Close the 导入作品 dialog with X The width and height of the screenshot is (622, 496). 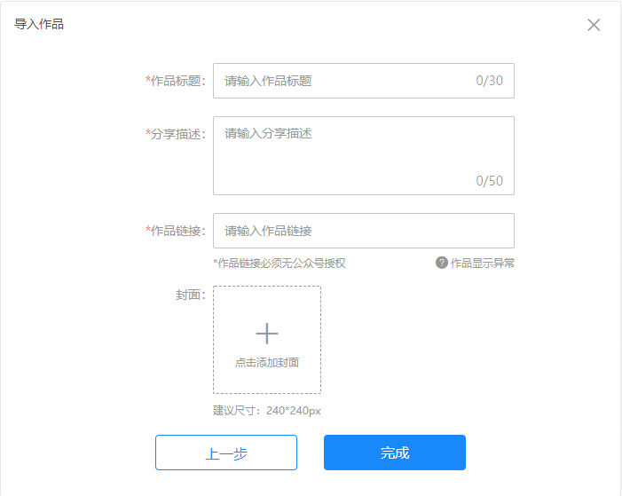[594, 25]
